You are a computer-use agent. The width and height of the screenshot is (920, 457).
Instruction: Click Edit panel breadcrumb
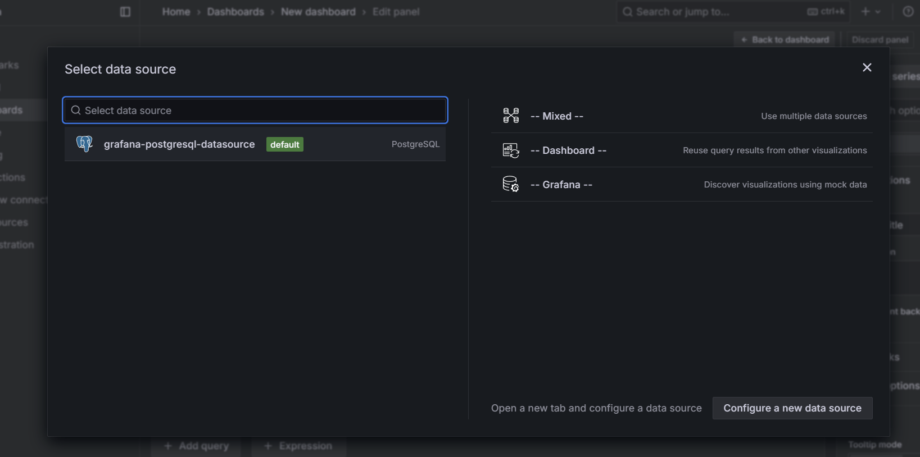396,12
